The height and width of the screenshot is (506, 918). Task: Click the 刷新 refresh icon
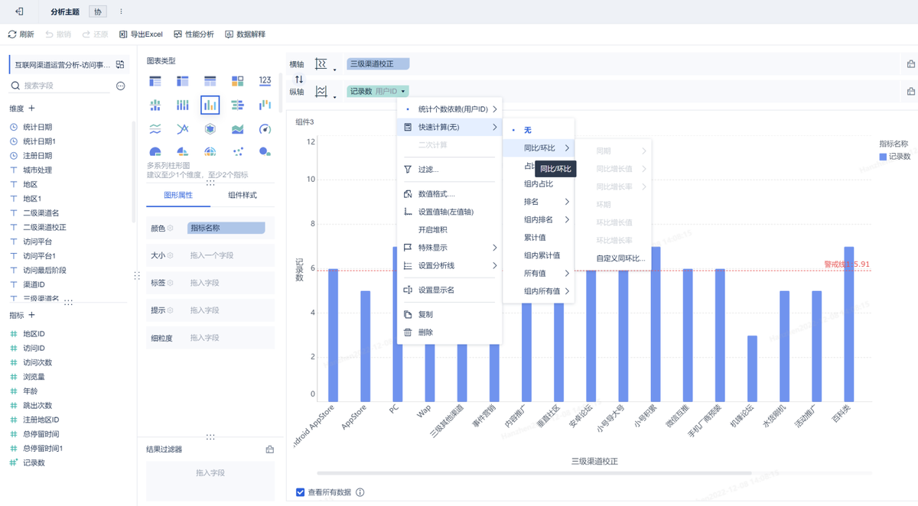coord(12,34)
